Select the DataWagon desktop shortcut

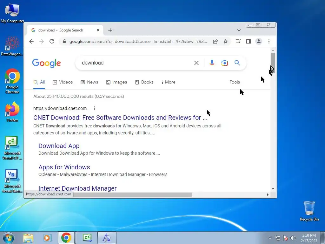coord(12,46)
